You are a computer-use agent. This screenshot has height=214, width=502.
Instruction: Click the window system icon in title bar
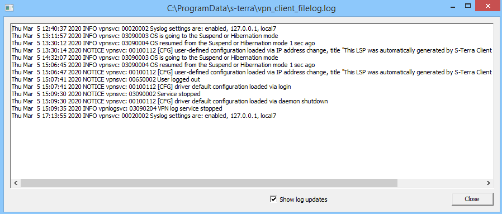(10, 7)
